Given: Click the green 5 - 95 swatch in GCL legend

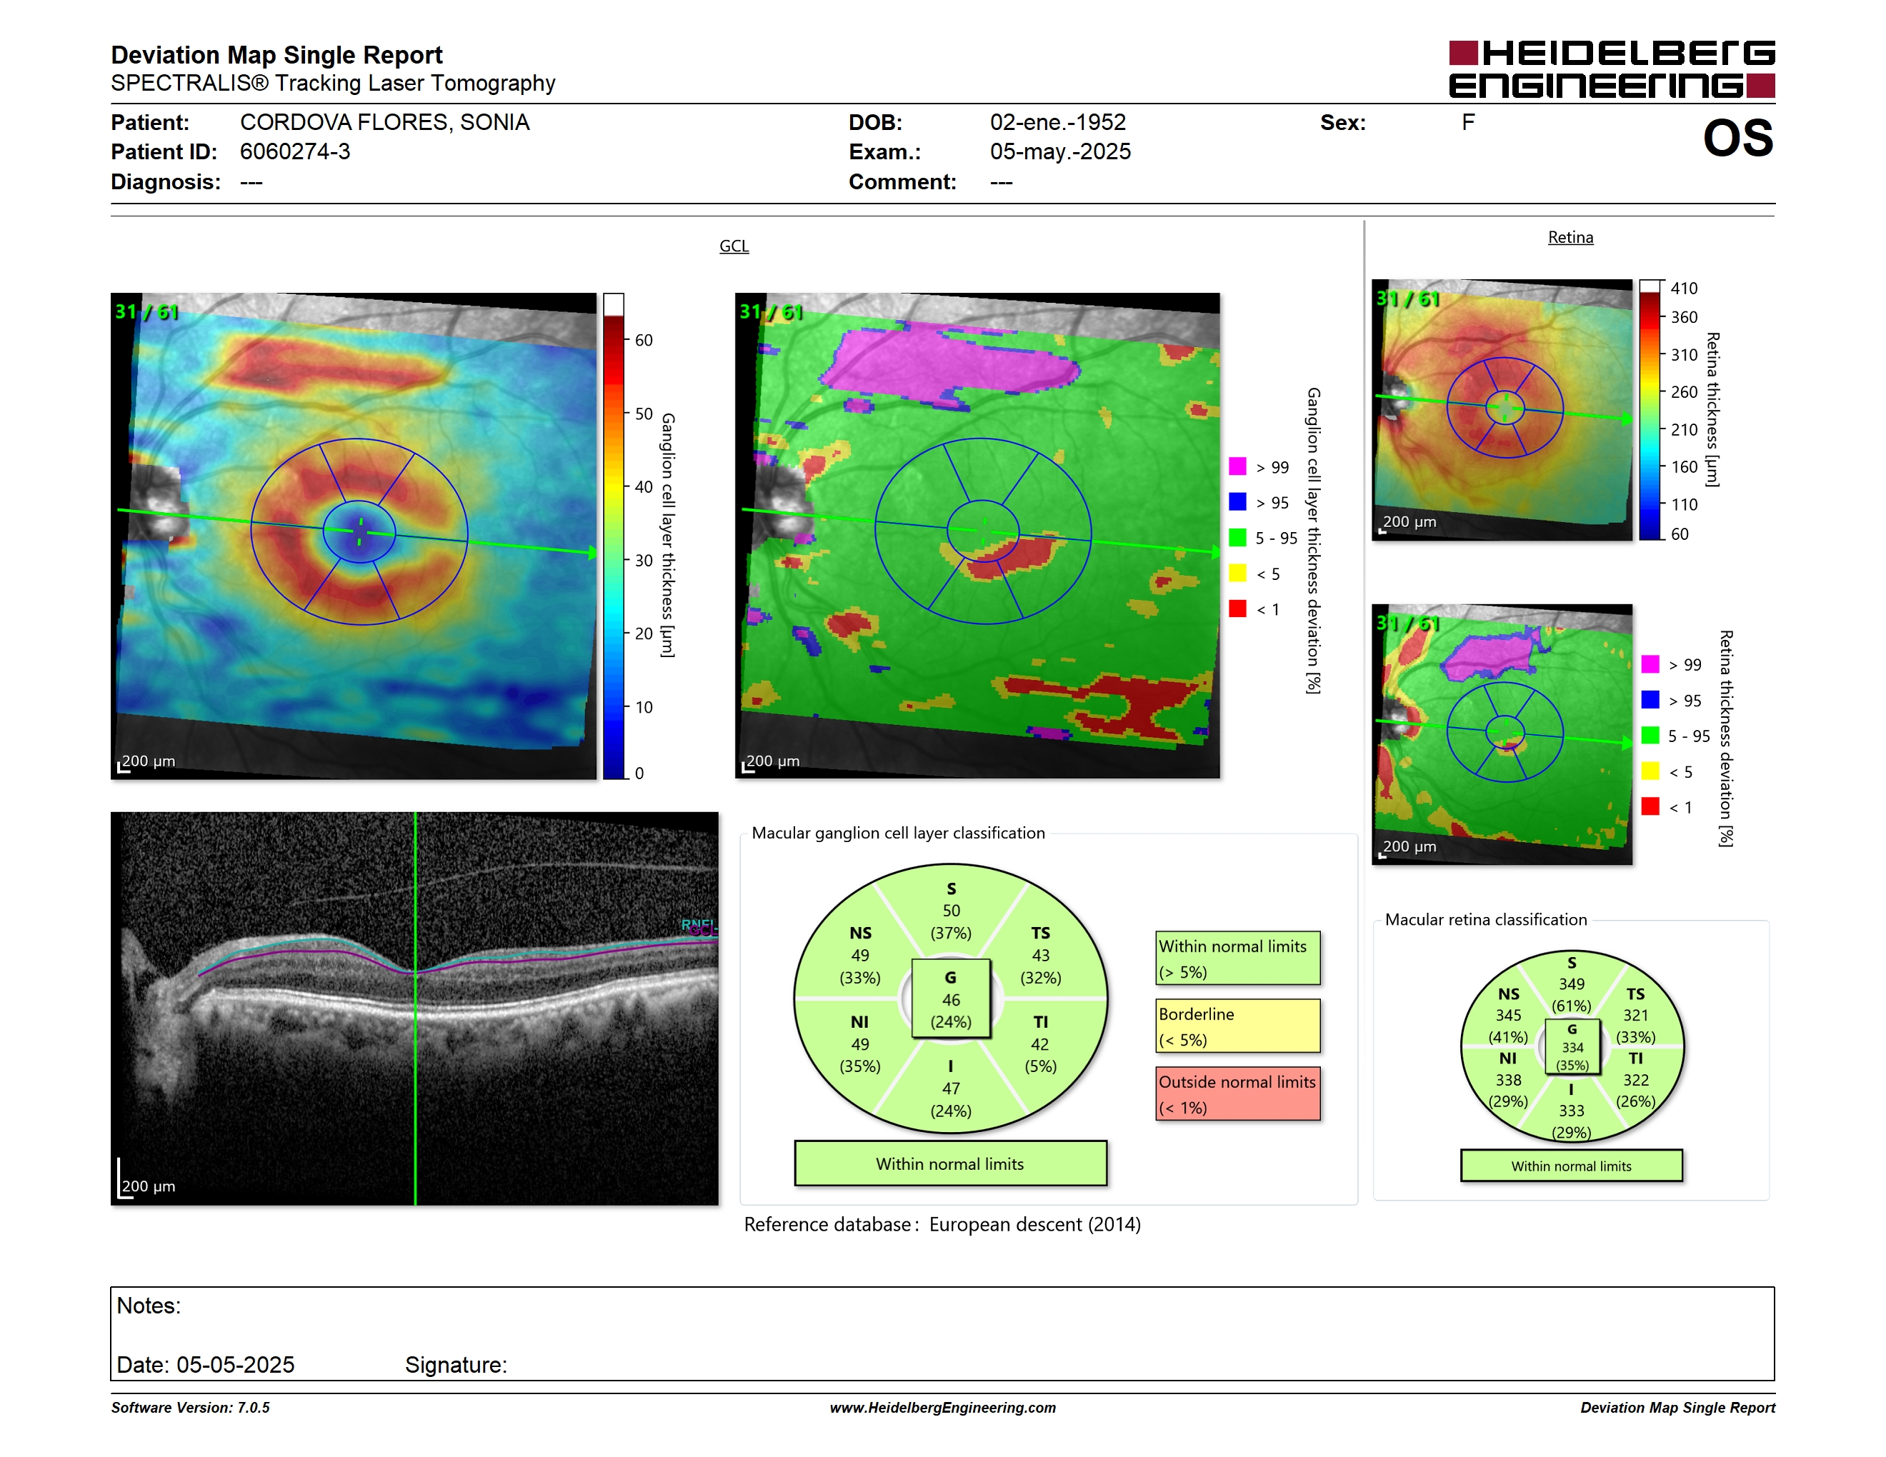Looking at the screenshot, I should 1237,538.
